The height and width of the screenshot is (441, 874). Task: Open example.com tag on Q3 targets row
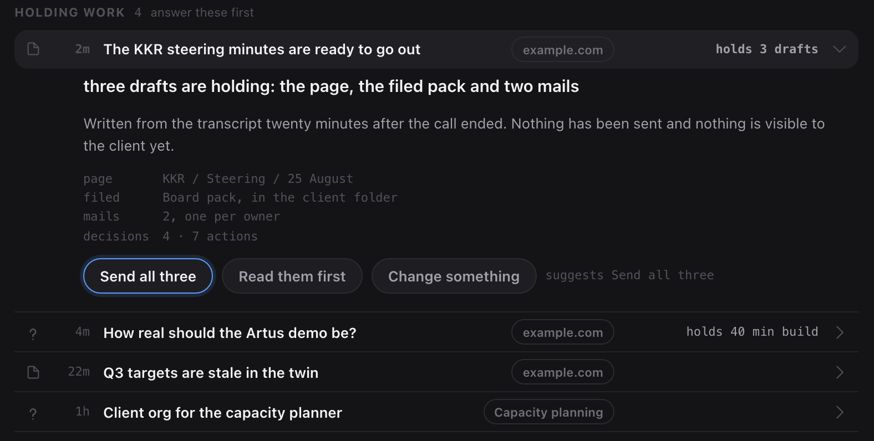tap(563, 372)
